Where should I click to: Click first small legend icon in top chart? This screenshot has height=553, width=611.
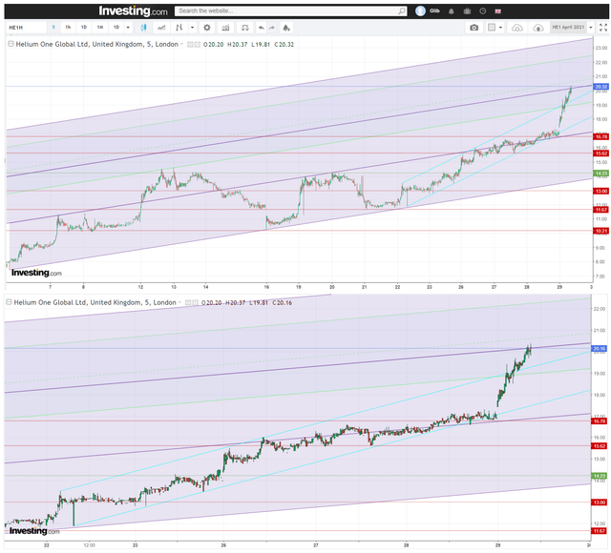(x=190, y=45)
